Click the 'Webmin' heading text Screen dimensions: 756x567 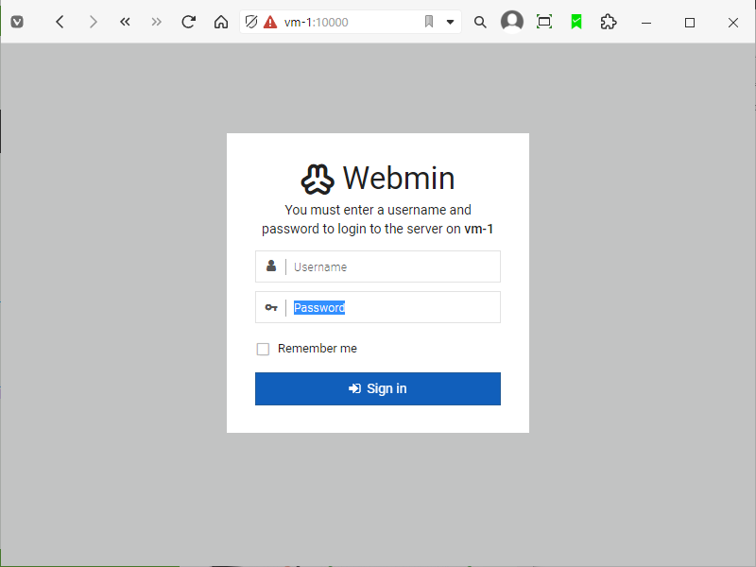coord(399,178)
